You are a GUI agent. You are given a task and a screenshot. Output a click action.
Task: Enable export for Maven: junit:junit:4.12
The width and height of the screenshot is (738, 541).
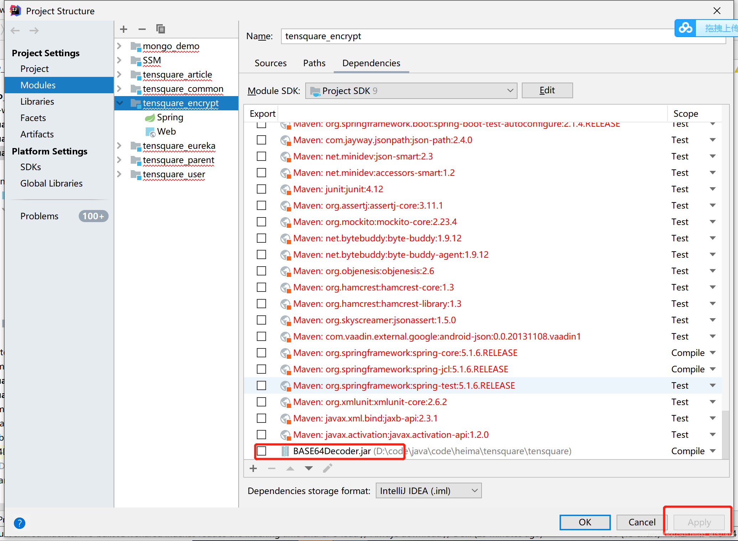(x=261, y=189)
